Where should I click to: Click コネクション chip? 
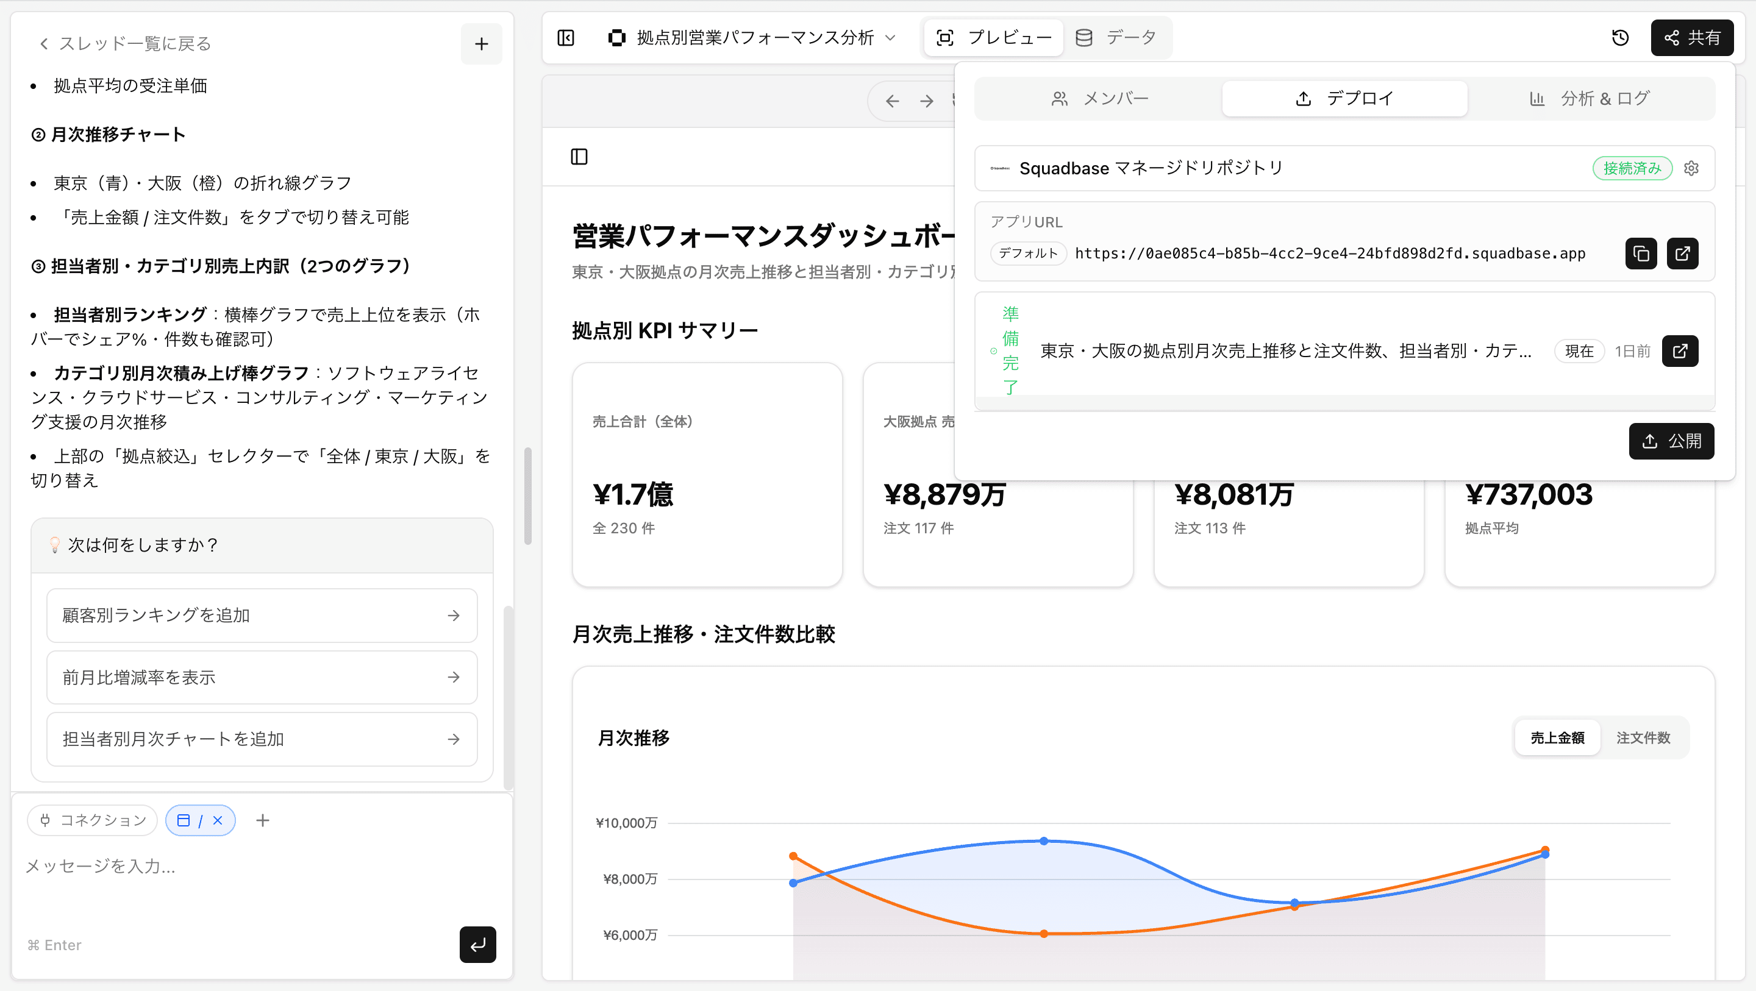(x=92, y=820)
